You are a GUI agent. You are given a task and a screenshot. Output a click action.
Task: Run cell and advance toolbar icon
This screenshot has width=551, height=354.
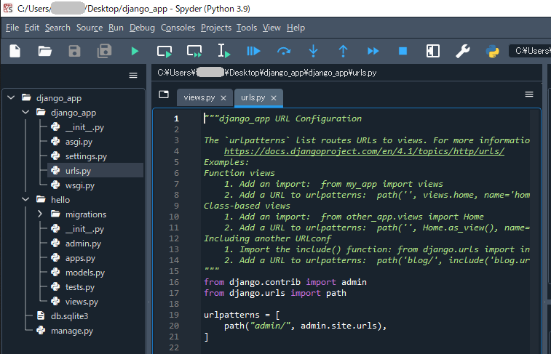(194, 51)
